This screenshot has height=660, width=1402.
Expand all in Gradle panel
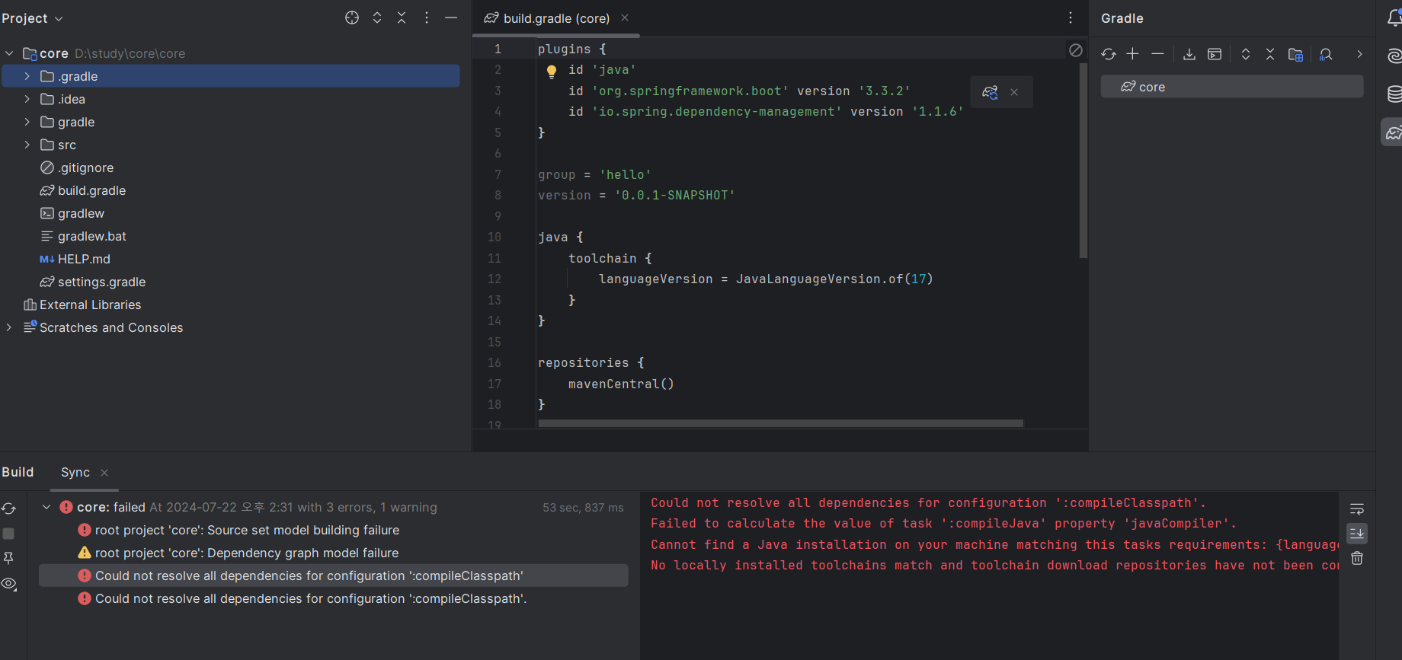(x=1246, y=54)
